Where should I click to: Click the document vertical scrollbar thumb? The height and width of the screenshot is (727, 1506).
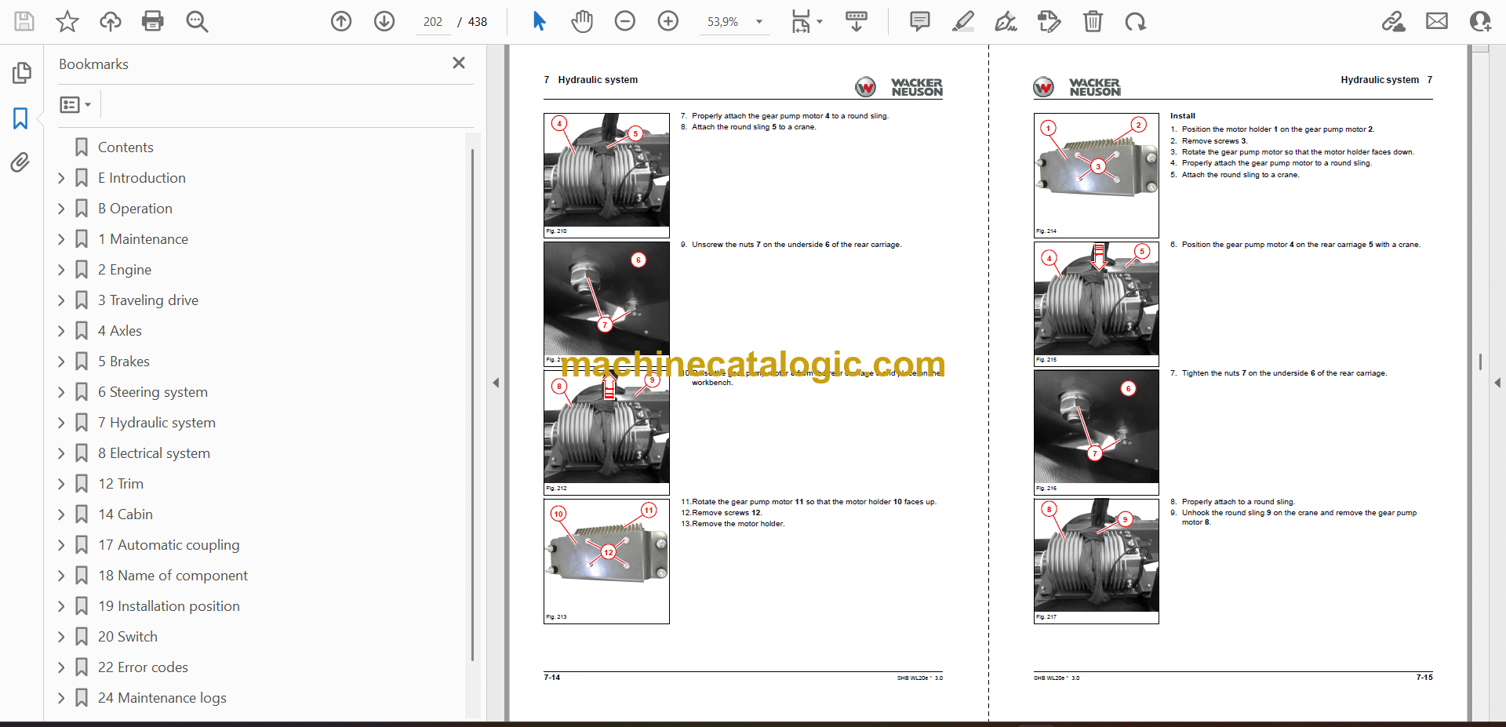(1480, 362)
